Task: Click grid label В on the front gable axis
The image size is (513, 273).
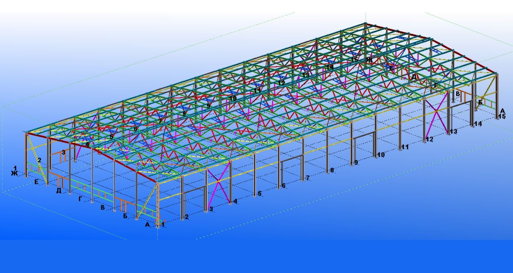Action: [x=102, y=207]
